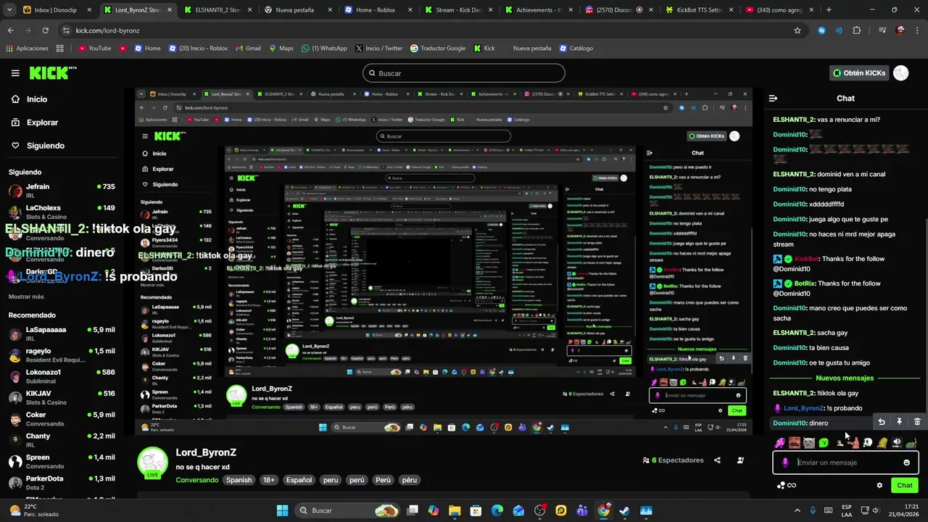Type in the Enviar un mensaje field
The height and width of the screenshot is (522, 928).
point(845,463)
